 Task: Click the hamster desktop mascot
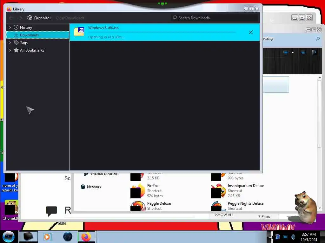point(305,208)
